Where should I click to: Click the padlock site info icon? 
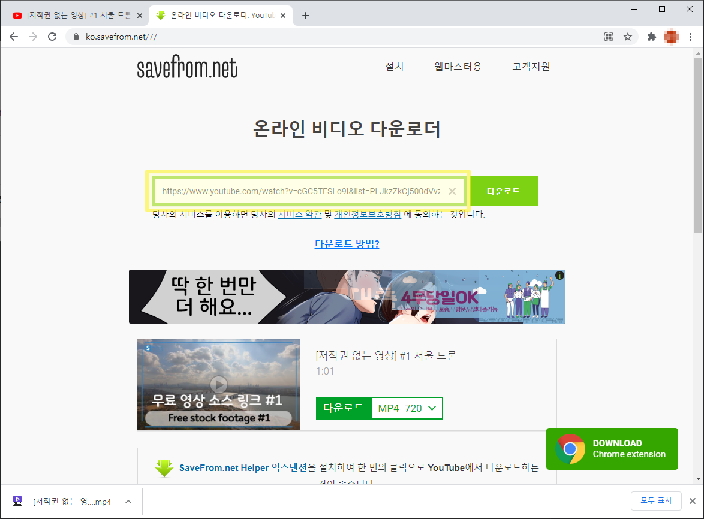pyautogui.click(x=76, y=37)
